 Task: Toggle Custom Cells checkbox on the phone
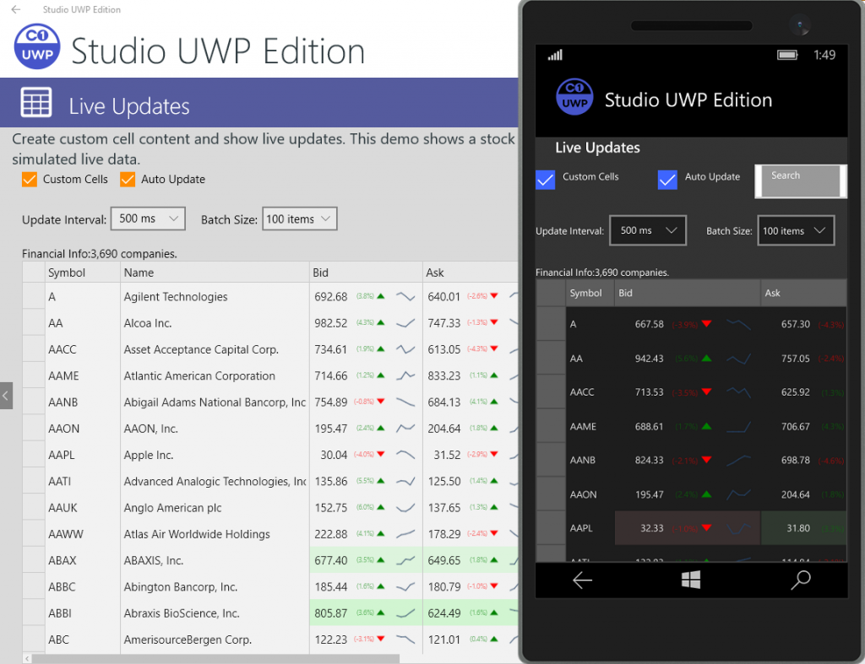coord(546,180)
